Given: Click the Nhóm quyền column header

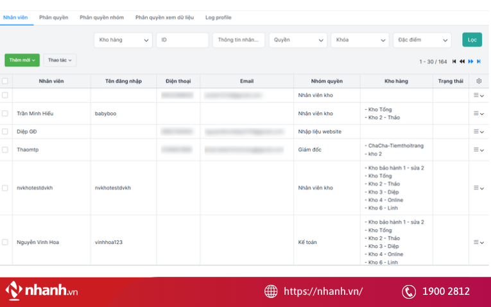Looking at the screenshot, I should (x=327, y=81).
